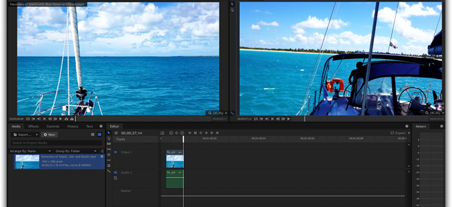Open options icon on Video 1 clip
This screenshot has height=207, width=452.
point(180,152)
